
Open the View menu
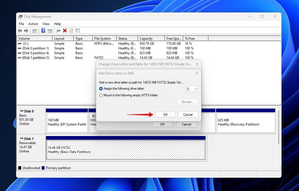click(x=46, y=24)
